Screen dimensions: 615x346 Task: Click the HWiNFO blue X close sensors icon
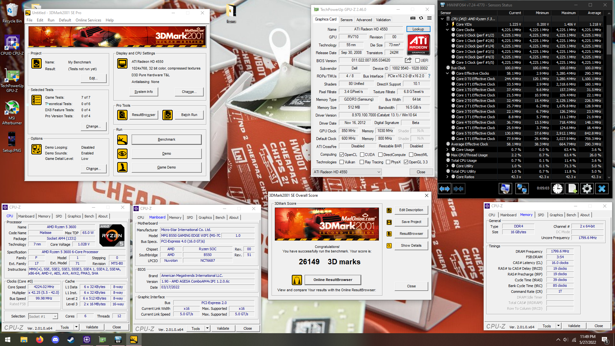602,189
